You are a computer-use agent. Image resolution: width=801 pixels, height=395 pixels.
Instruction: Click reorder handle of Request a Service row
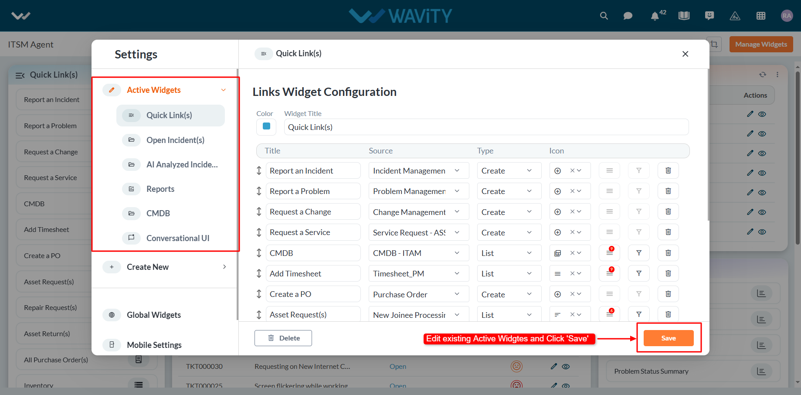pyautogui.click(x=259, y=232)
